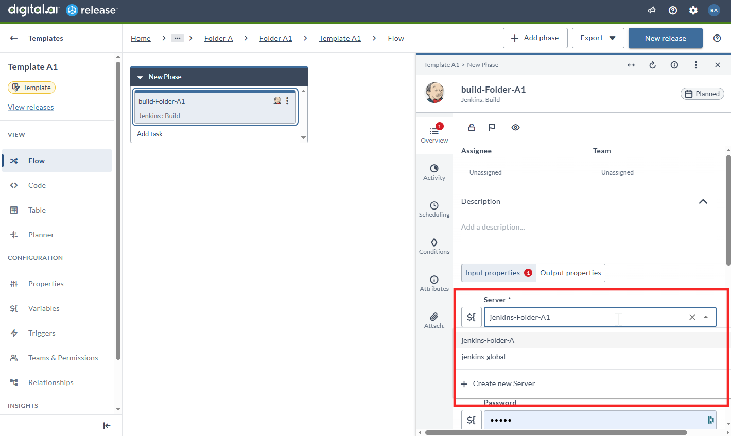The image size is (731, 436).
Task: Click the Add phase button
Action: pos(535,38)
